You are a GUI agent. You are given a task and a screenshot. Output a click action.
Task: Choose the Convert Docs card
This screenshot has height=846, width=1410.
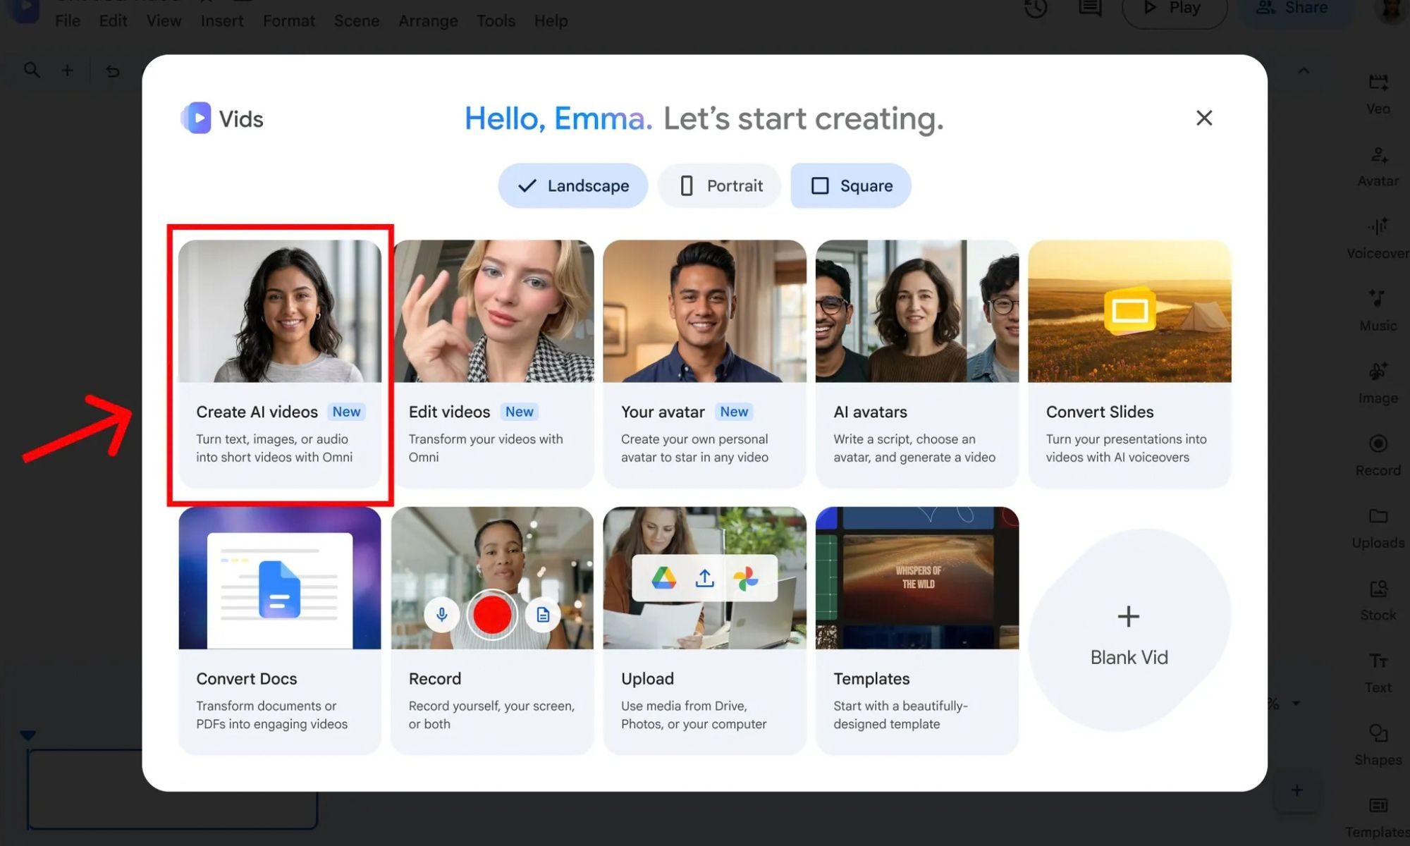pyautogui.click(x=280, y=631)
